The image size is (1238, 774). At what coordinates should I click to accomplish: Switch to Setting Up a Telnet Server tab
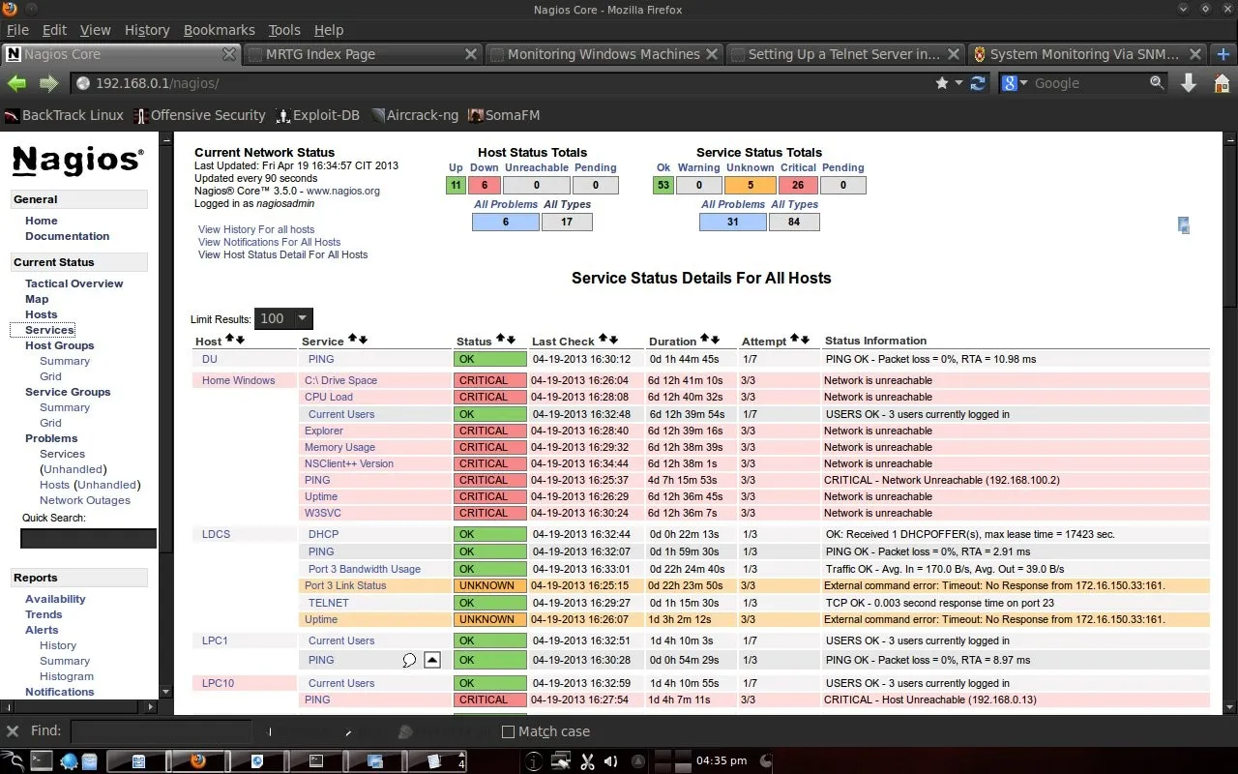pos(844,54)
